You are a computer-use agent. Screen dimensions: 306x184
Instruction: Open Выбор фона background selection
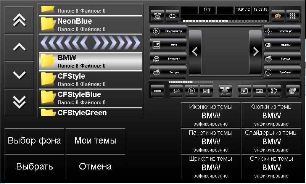[34, 140]
